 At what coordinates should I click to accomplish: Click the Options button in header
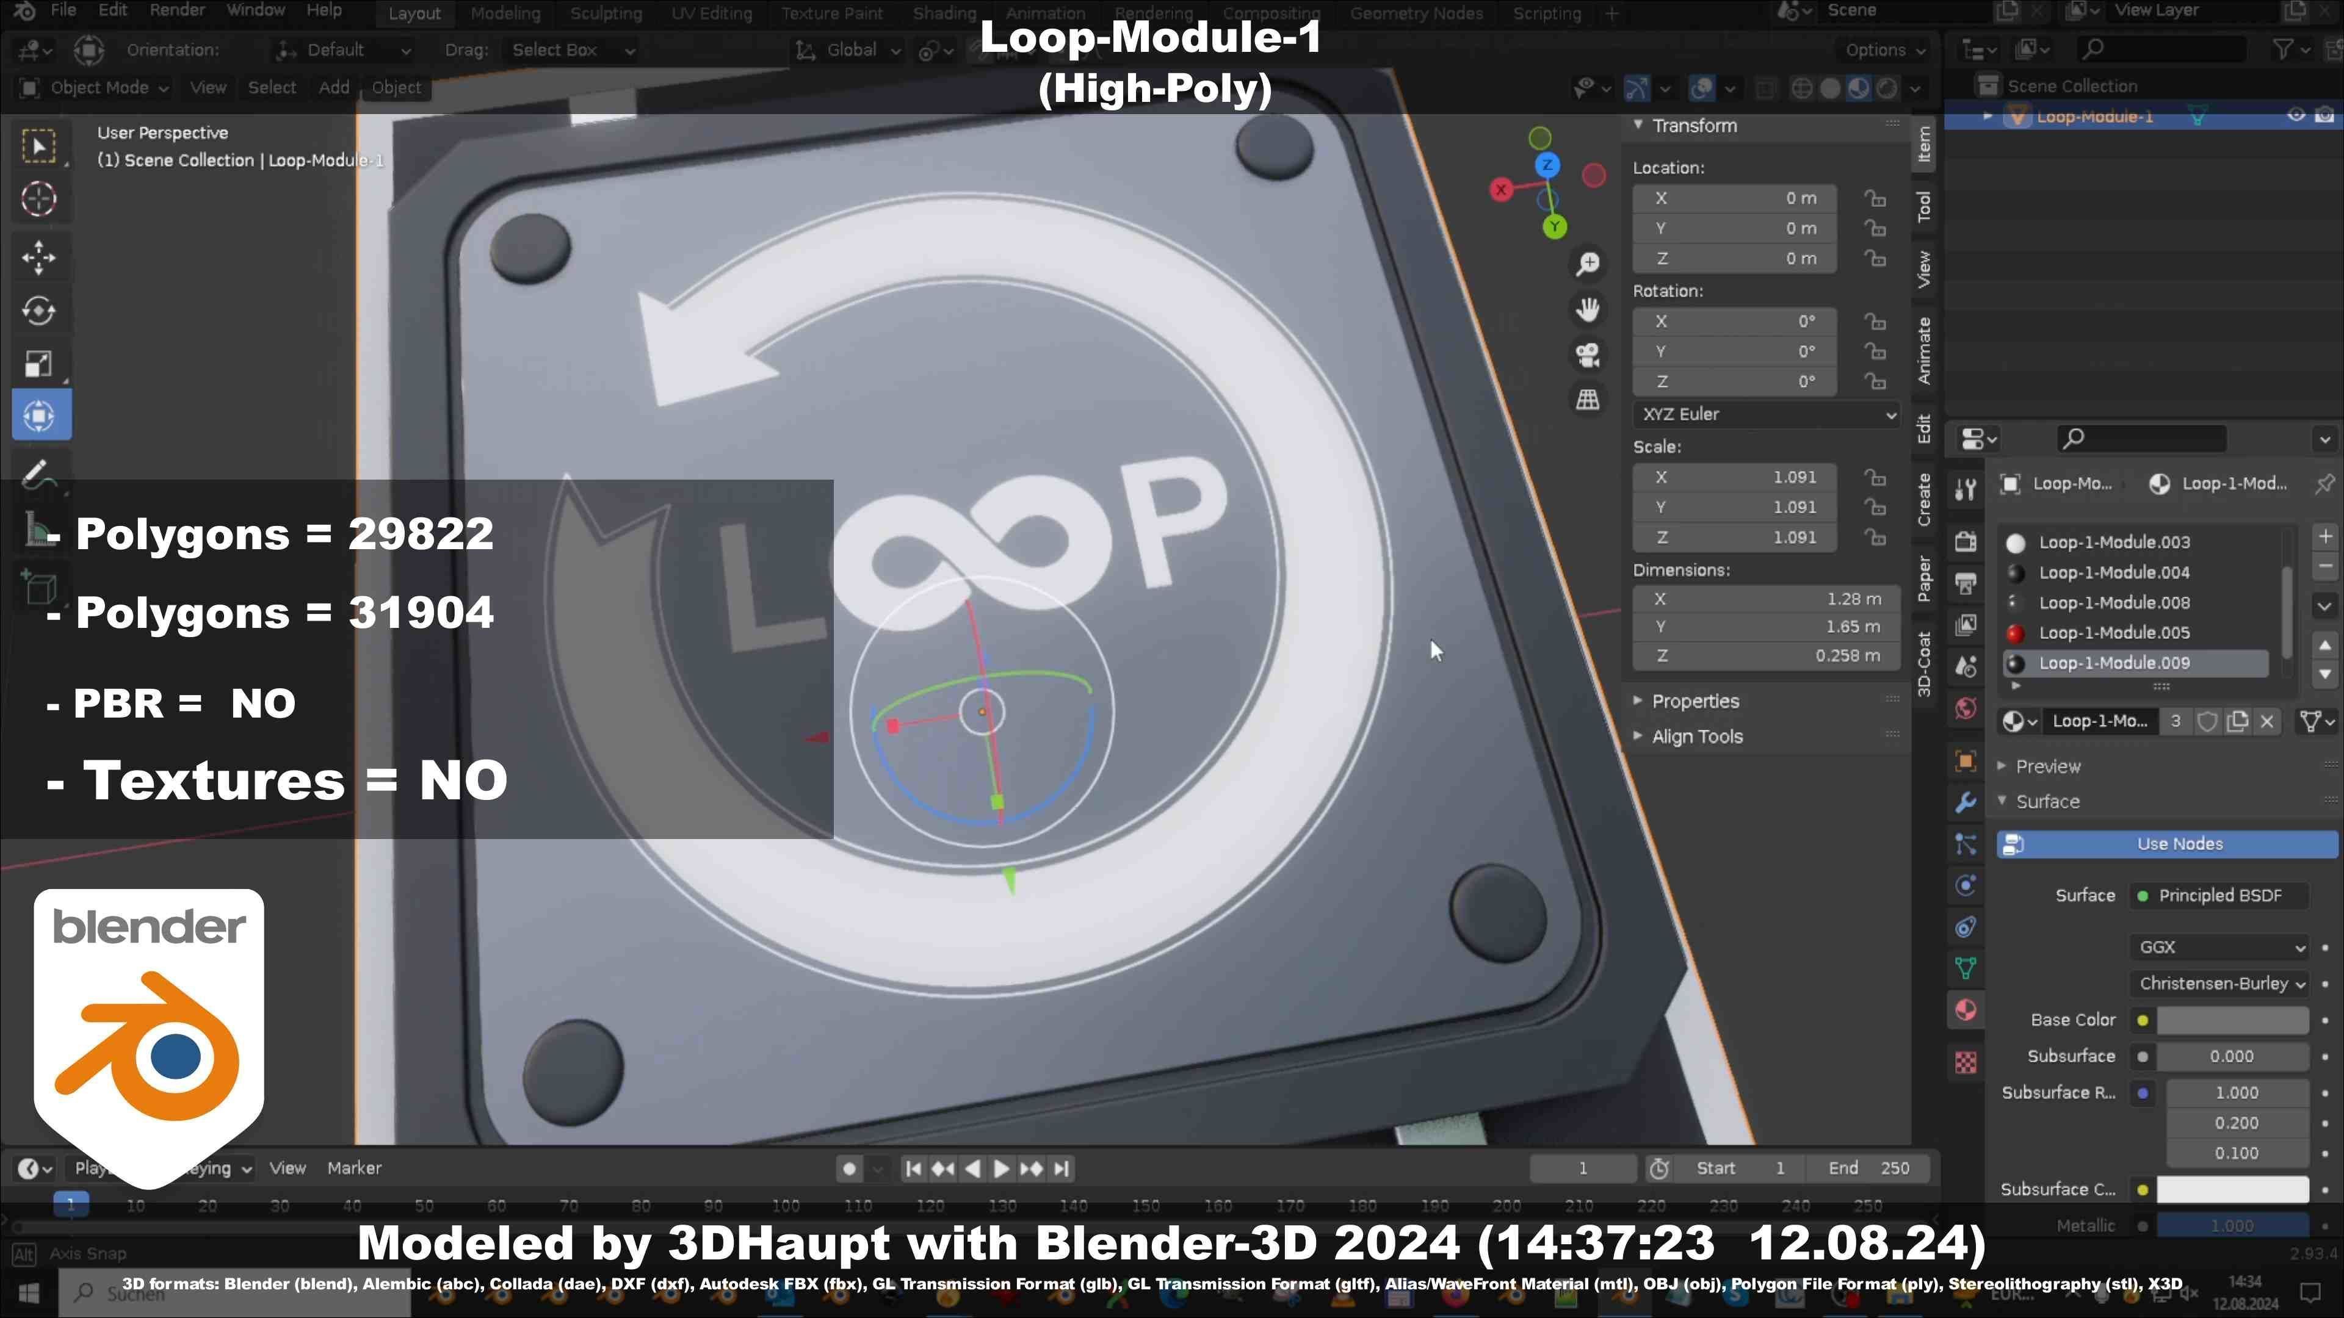[x=1884, y=50]
